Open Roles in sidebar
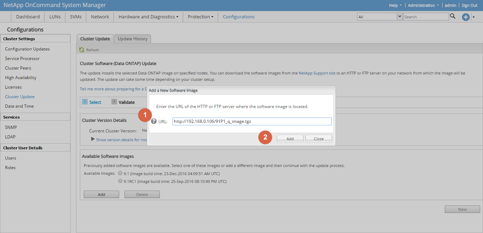 click(x=10, y=168)
